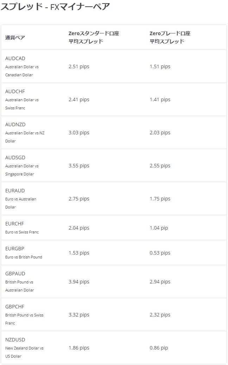Click the AUDNZD currency pair name
The height and width of the screenshot is (365, 228).
[15, 124]
